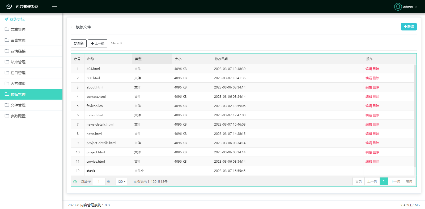Click the table vertical scrollbar
This screenshot has width=425, height=209.
415,116
